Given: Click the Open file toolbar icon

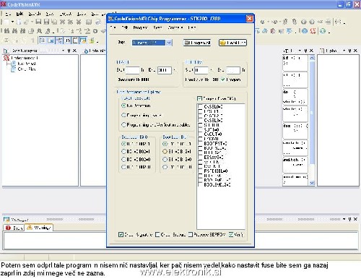Looking at the screenshot, I should pos(19,22).
